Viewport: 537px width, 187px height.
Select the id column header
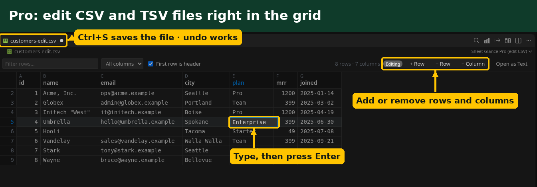pos(28,80)
